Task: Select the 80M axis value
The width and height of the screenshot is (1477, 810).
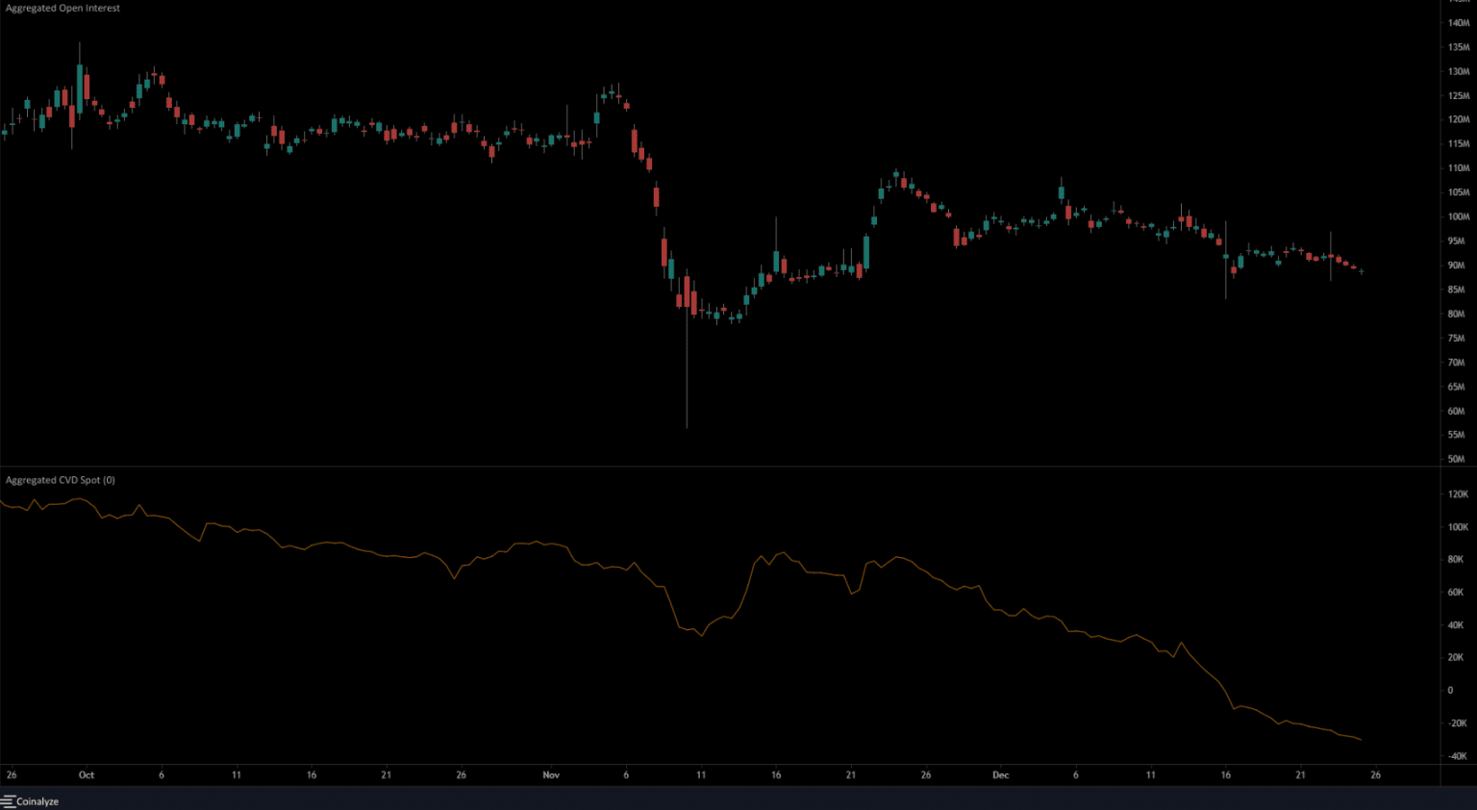Action: point(1456,314)
